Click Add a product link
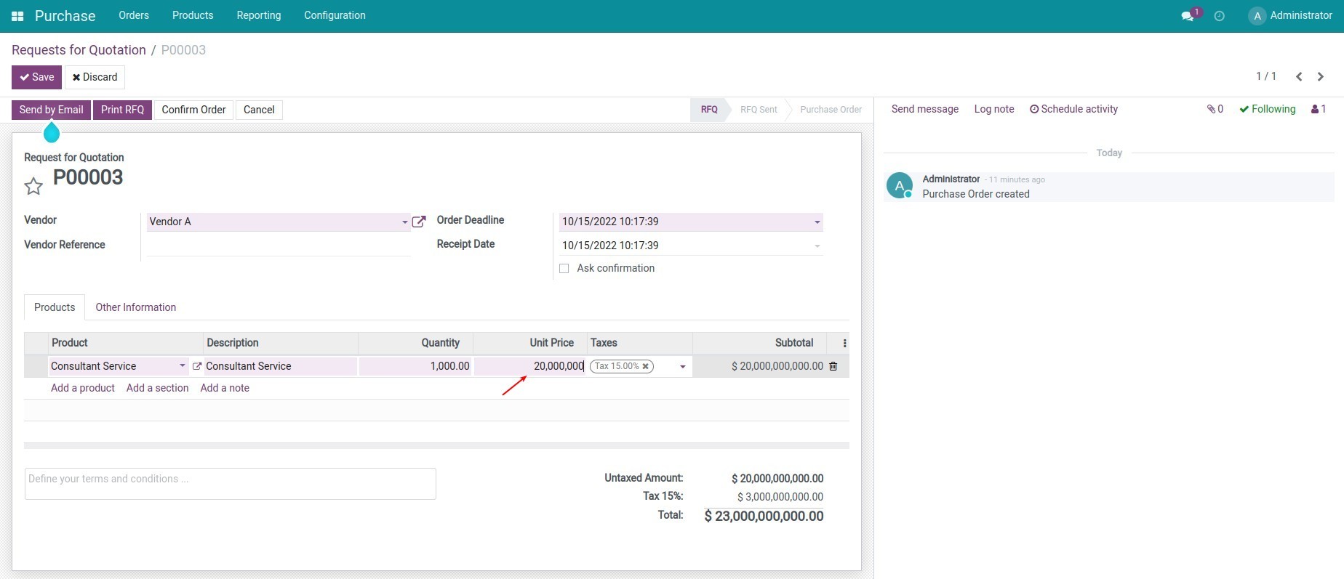Screen dimensions: 1344x579 tap(83, 388)
